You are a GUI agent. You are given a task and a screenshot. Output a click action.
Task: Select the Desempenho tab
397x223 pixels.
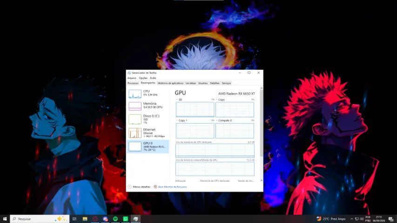(x=148, y=83)
